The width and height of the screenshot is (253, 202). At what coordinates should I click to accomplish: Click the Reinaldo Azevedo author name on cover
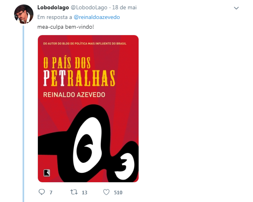(x=74, y=95)
